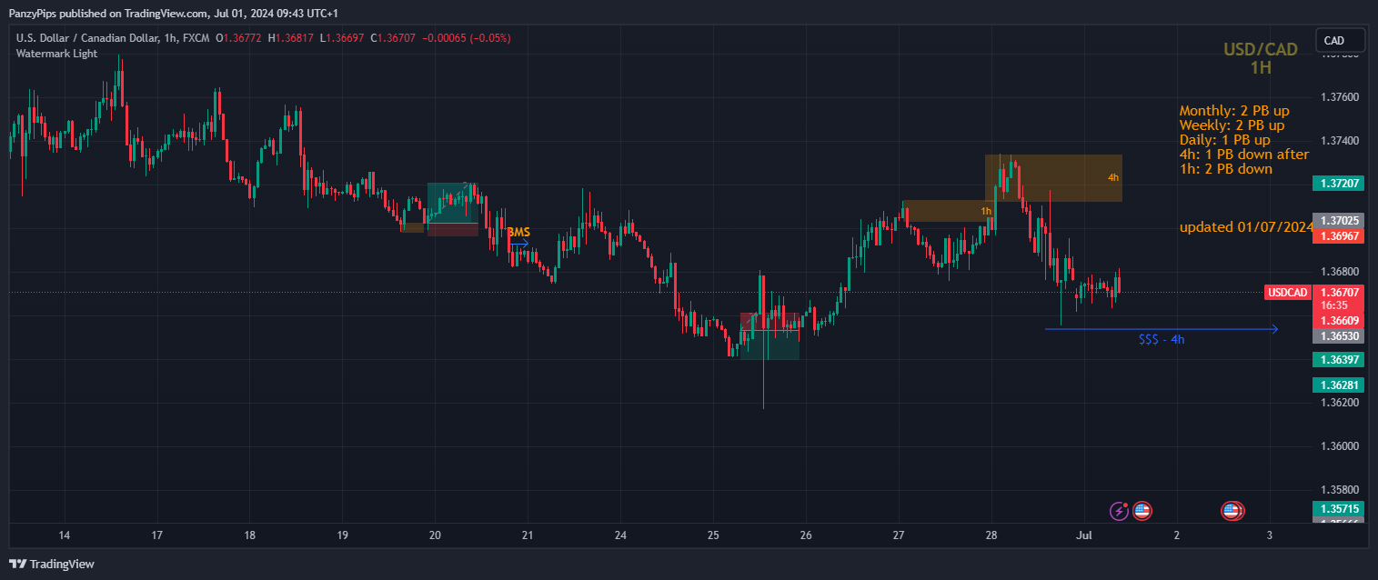Click the 1.36000 price scale value

click(1339, 446)
